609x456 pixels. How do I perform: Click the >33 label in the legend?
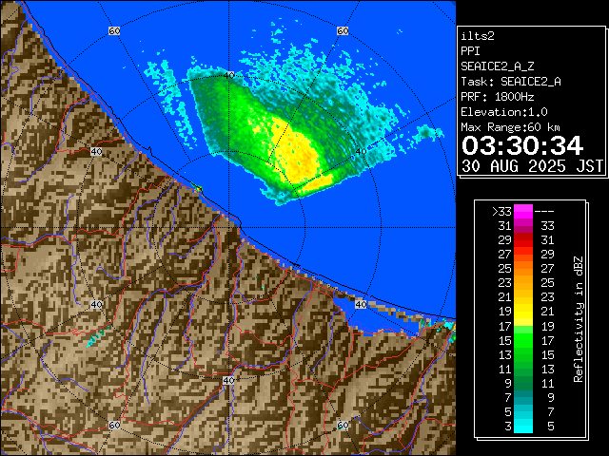tap(501, 212)
